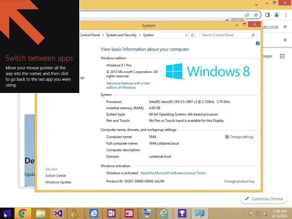Expand arrow after Control Panel breadcrumb
Image resolution: width=292 pixels, height=219 pixels.
pyautogui.click(x=103, y=35)
